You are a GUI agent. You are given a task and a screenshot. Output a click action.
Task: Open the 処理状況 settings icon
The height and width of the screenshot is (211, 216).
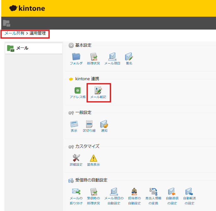[x=94, y=57]
